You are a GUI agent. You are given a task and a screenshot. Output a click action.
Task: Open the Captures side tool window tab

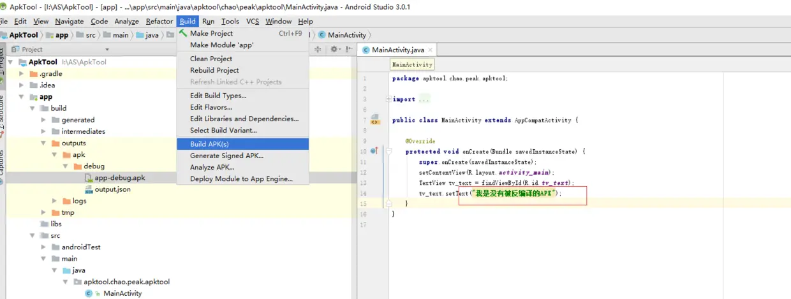pyautogui.click(x=3, y=166)
